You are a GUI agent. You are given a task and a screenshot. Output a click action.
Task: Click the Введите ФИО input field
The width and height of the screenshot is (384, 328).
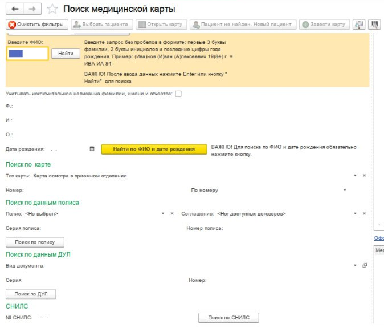(x=27, y=54)
